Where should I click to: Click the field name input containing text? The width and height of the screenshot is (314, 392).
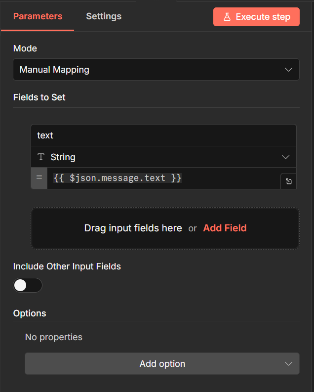point(163,135)
